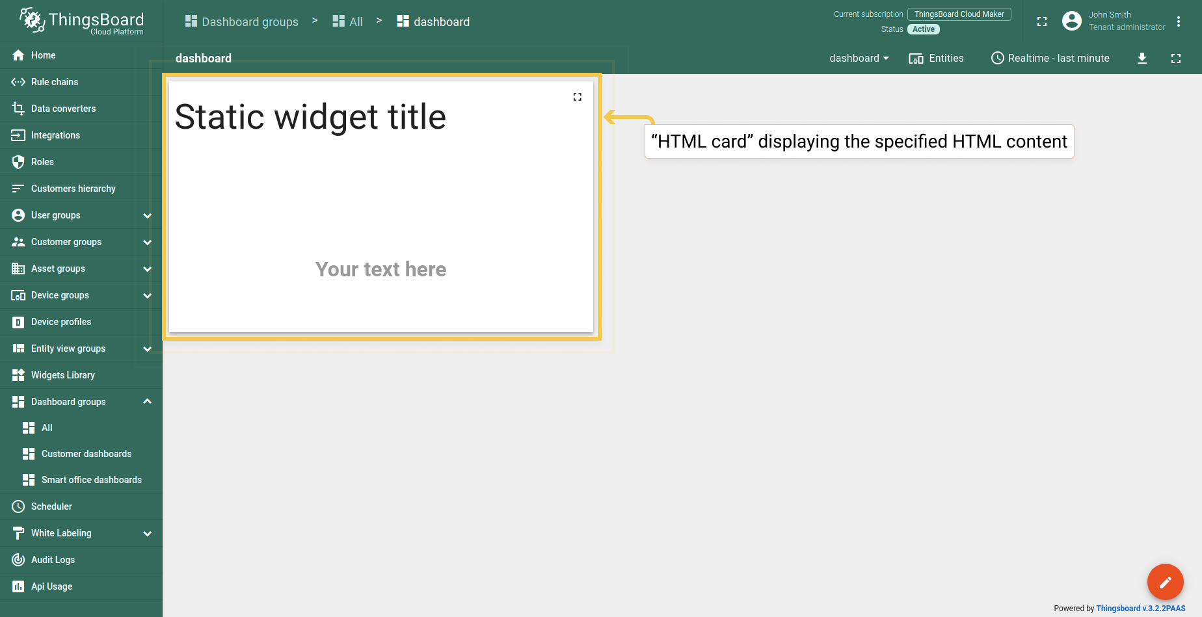Click the dashboard breadcrumb
Screen dimensions: 1202x617
click(x=433, y=21)
